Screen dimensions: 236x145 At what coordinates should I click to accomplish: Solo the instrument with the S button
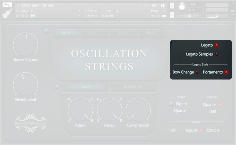172,6
